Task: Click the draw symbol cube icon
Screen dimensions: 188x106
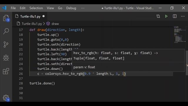Action: [x=48, y=24]
